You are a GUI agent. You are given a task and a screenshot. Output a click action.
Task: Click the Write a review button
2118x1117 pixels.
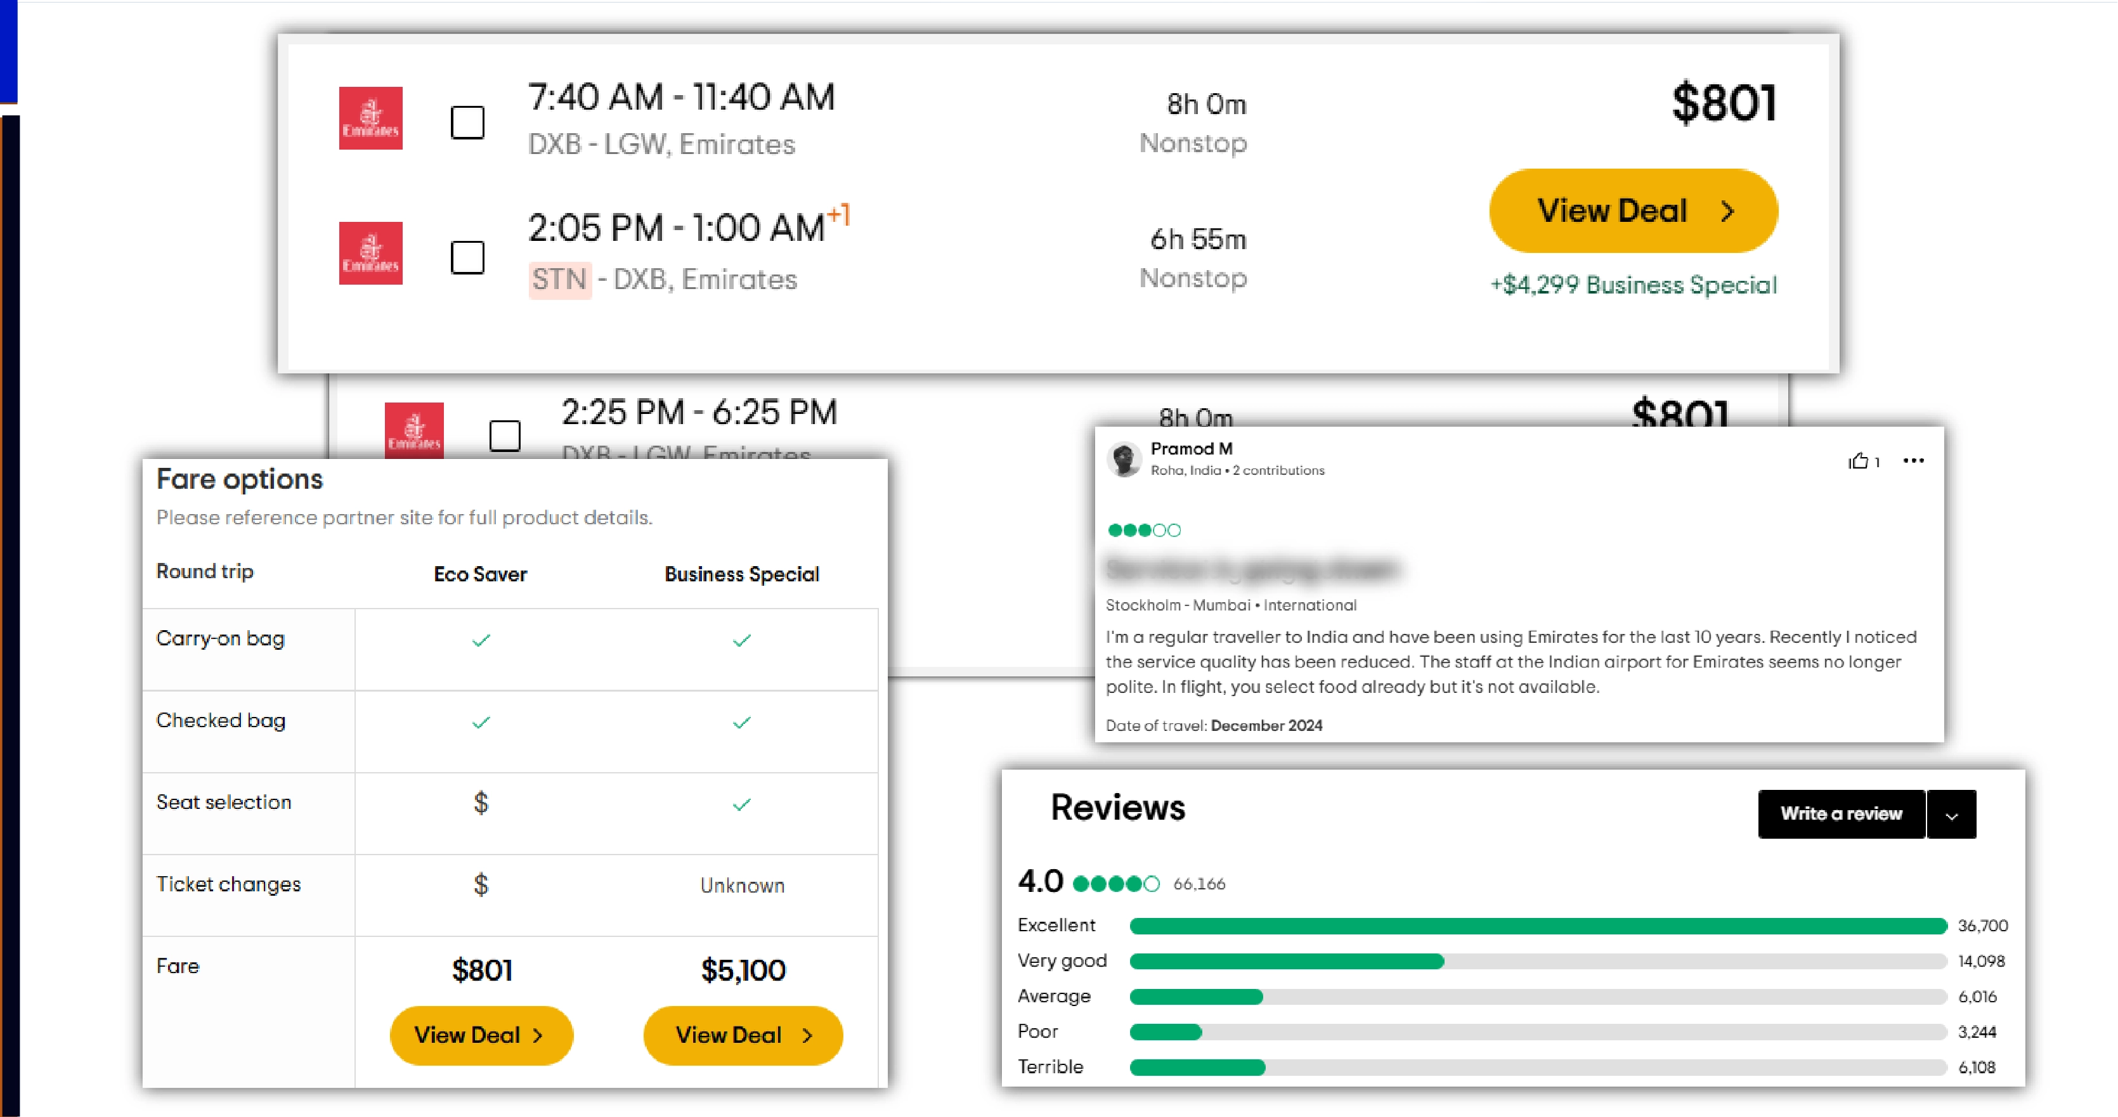click(1842, 814)
